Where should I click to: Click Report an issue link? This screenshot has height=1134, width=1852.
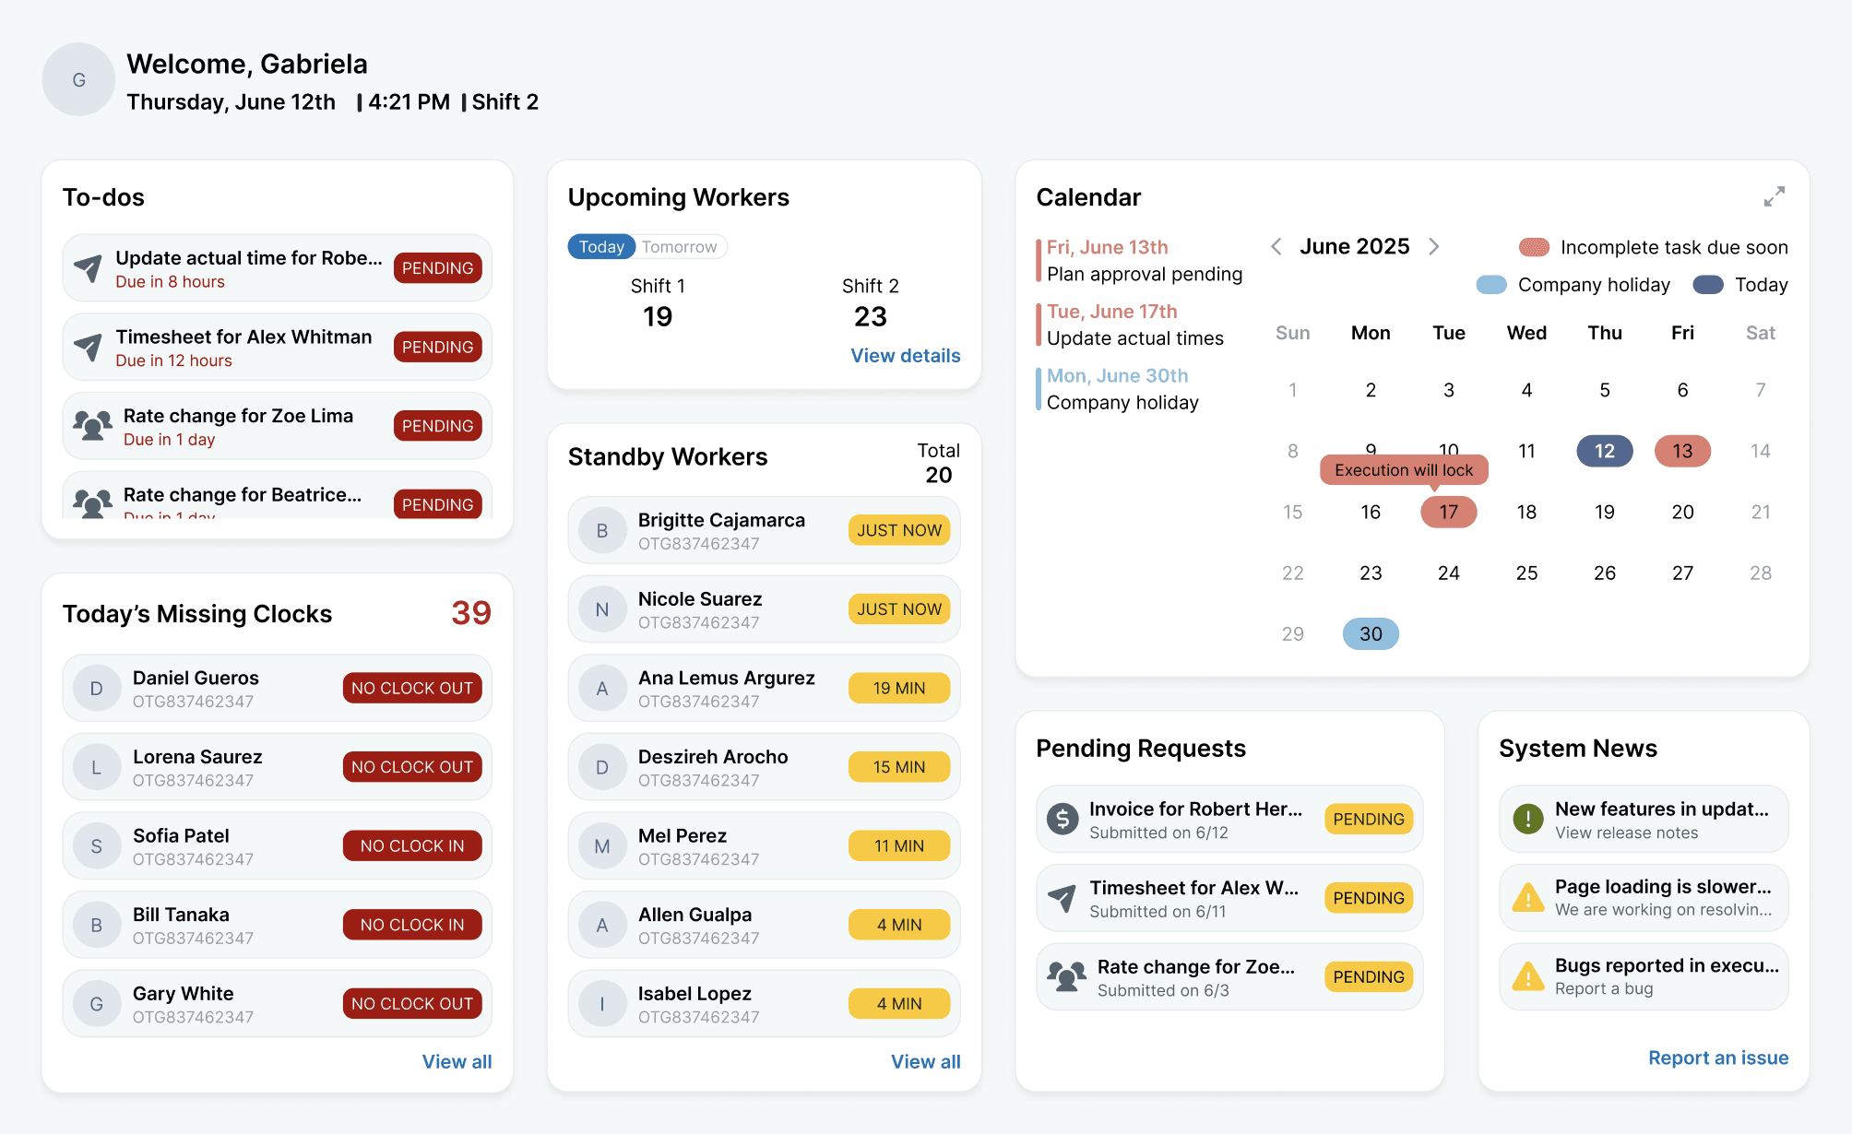point(1717,1057)
